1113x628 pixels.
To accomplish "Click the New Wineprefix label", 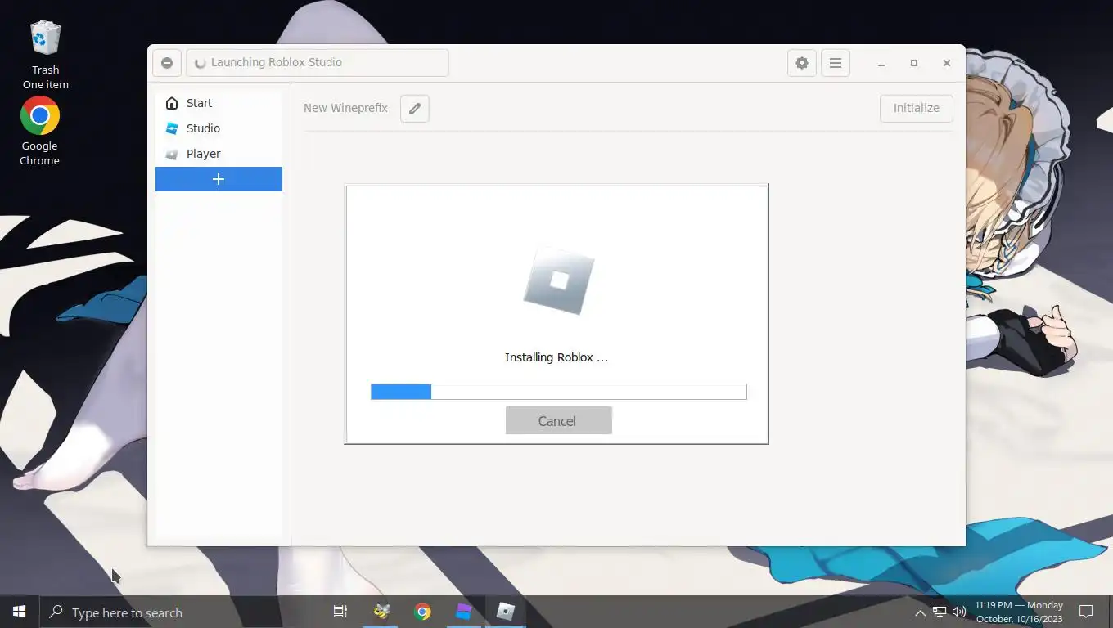I will [x=345, y=108].
